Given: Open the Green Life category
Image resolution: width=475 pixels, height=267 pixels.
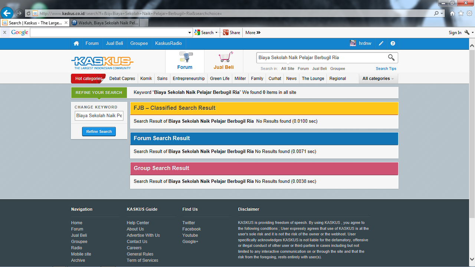Looking at the screenshot, I should click(x=220, y=79).
